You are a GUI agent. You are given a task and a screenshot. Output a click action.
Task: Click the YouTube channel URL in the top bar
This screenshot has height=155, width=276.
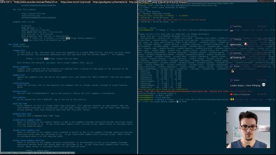coord(35,2)
